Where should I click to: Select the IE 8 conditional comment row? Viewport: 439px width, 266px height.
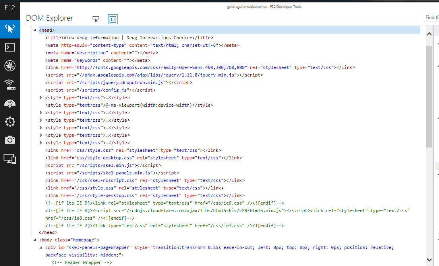(x=227, y=214)
